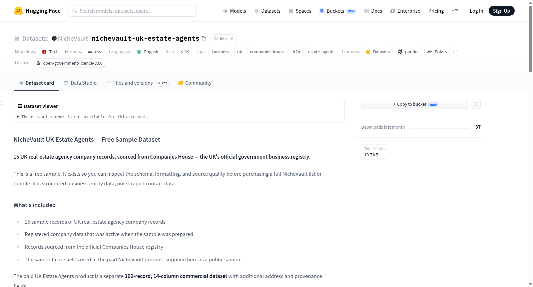Open Buckets in the navigation
Screen dimensions: 533x287
337,11
